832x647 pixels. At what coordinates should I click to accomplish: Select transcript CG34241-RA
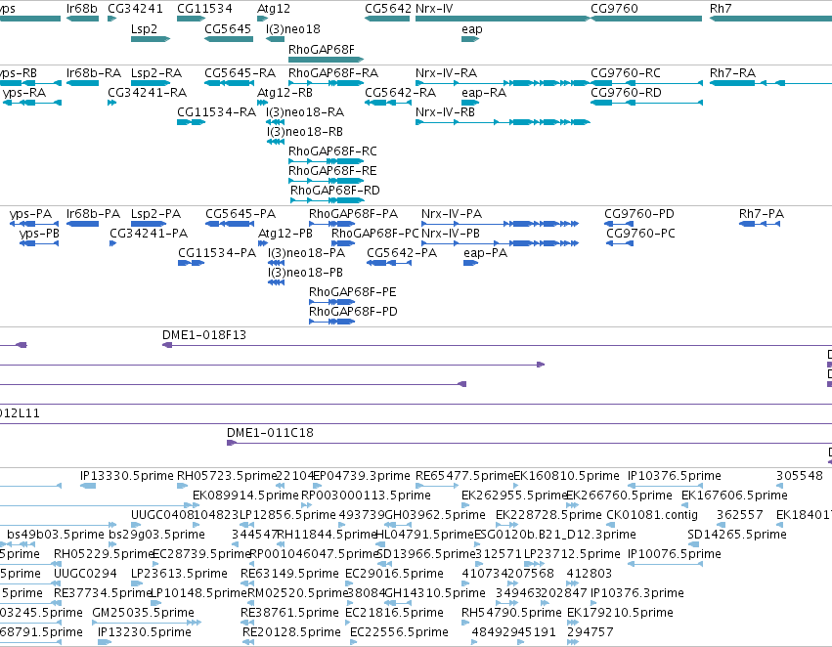click(x=147, y=93)
